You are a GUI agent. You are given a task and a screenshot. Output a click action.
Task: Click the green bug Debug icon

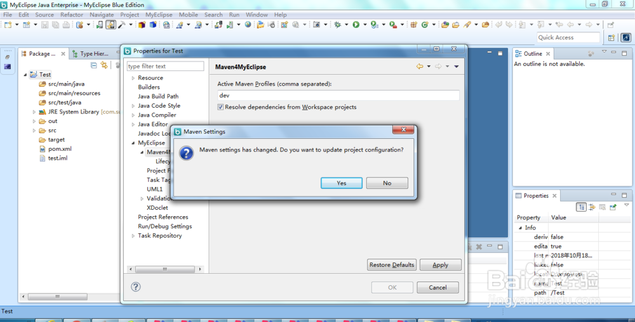(x=337, y=25)
